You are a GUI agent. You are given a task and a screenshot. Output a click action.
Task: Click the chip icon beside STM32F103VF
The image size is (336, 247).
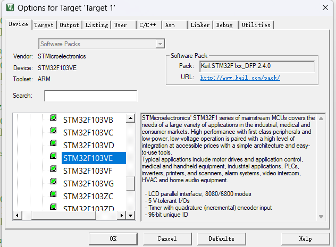pyautogui.click(x=53, y=168)
